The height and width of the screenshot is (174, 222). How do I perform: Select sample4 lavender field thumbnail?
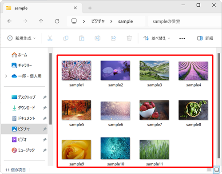(x=193, y=71)
